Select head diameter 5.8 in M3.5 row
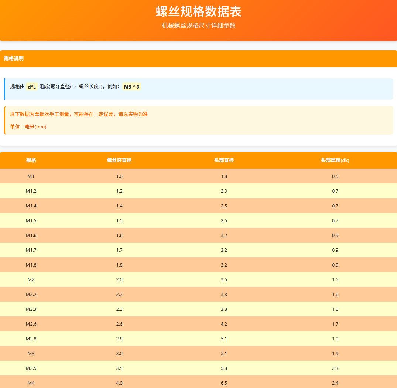 (x=224, y=368)
